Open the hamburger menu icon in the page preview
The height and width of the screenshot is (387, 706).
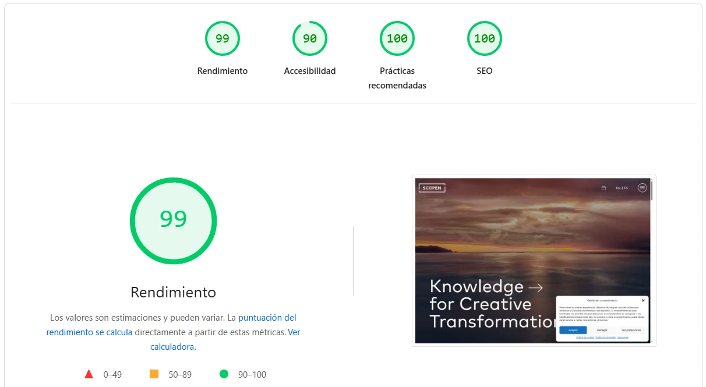pos(642,188)
